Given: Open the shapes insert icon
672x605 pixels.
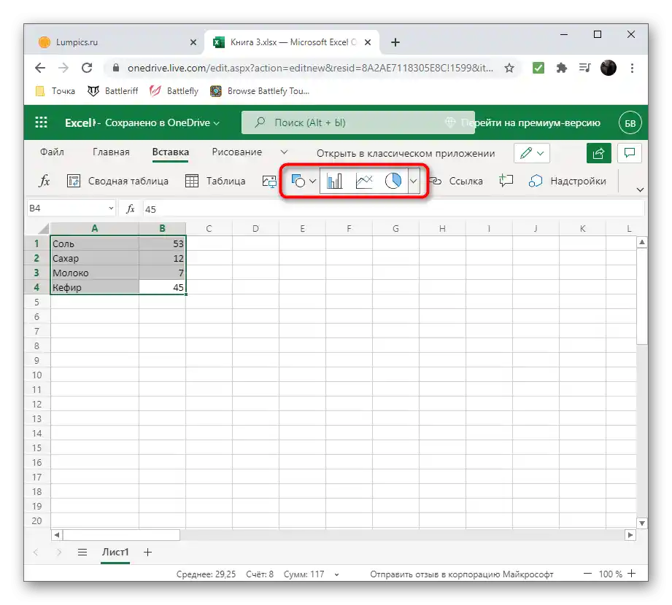Looking at the screenshot, I should [298, 181].
